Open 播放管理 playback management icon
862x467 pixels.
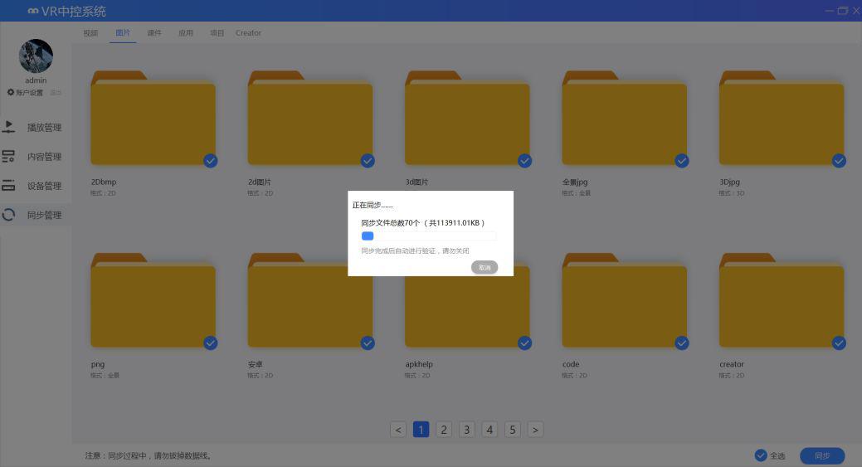click(x=9, y=127)
